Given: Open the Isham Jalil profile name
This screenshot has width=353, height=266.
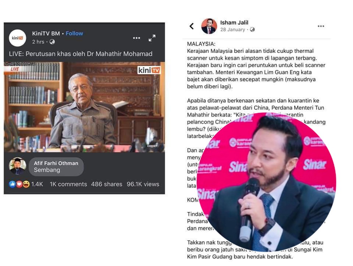Looking at the screenshot, I should [x=234, y=22].
